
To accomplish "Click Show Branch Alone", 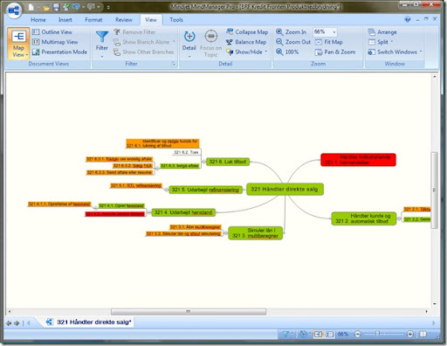I will pos(141,42).
